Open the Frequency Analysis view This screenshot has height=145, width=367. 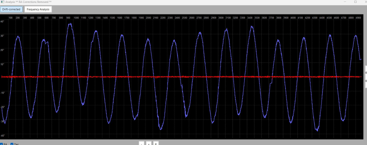(38, 9)
